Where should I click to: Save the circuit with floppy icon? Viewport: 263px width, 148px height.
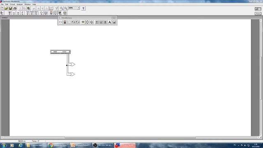tap(10, 8)
